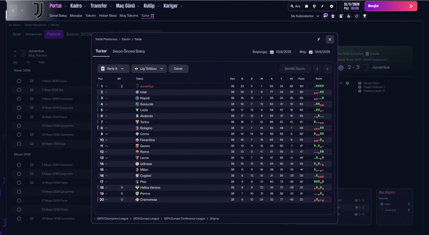Click the pencil edit icon in Turlar dialog
429x235 pixels.
point(319,39)
